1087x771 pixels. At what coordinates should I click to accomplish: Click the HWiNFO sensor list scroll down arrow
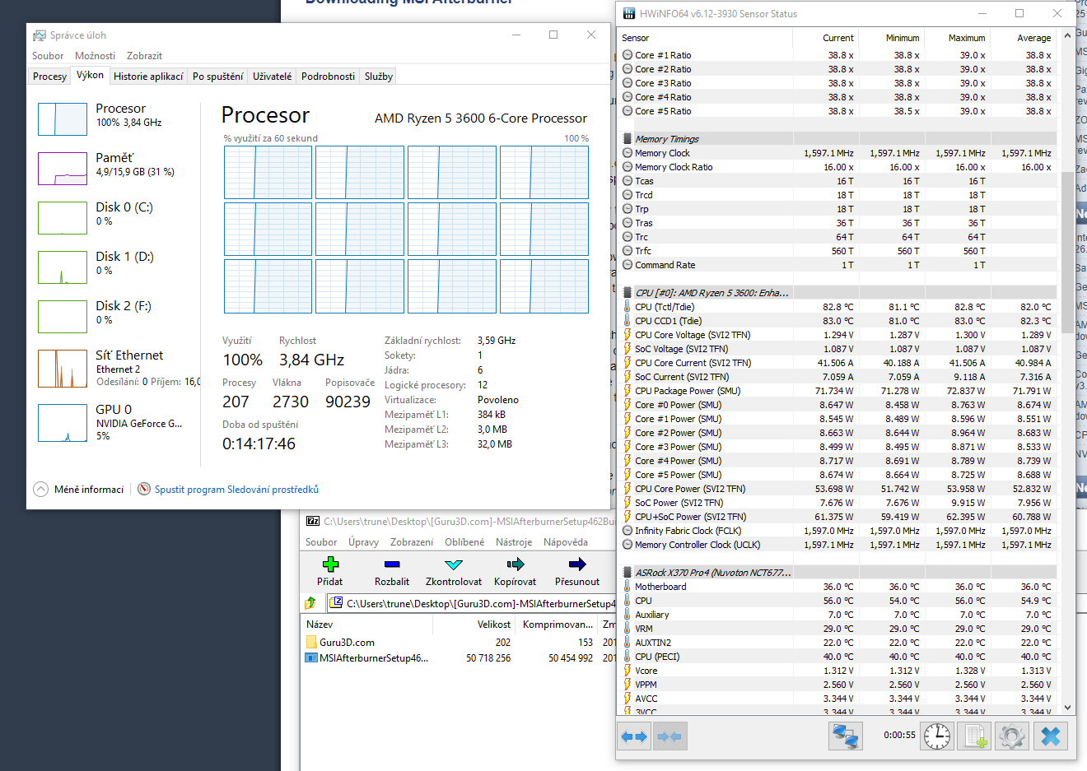pyautogui.click(x=1068, y=708)
